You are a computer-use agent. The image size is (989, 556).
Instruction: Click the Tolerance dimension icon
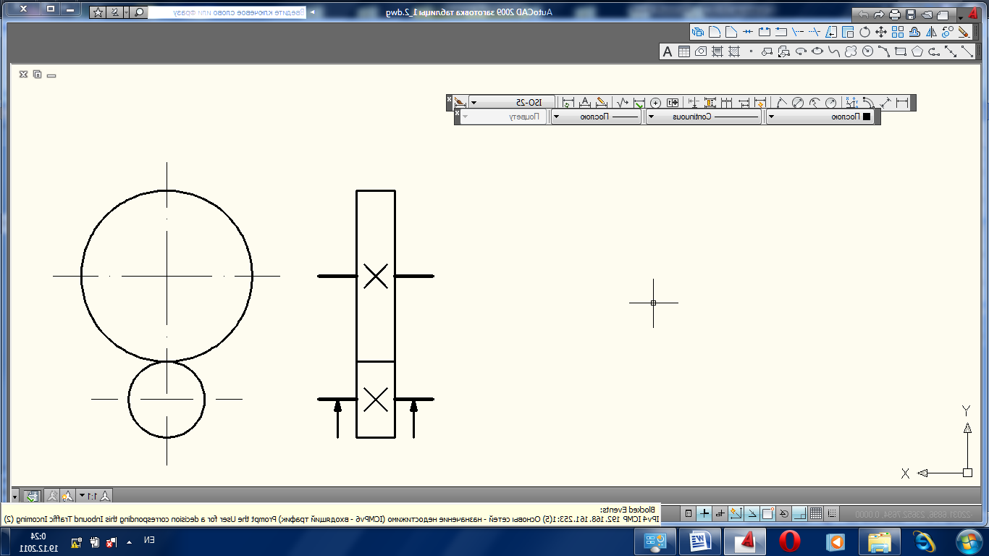tap(673, 103)
